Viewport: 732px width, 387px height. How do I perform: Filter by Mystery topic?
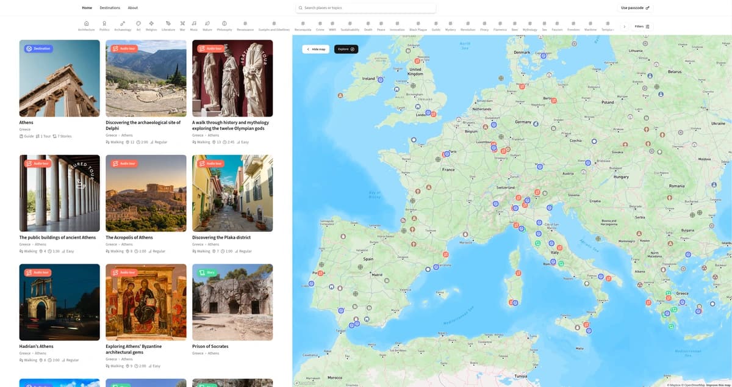click(451, 26)
